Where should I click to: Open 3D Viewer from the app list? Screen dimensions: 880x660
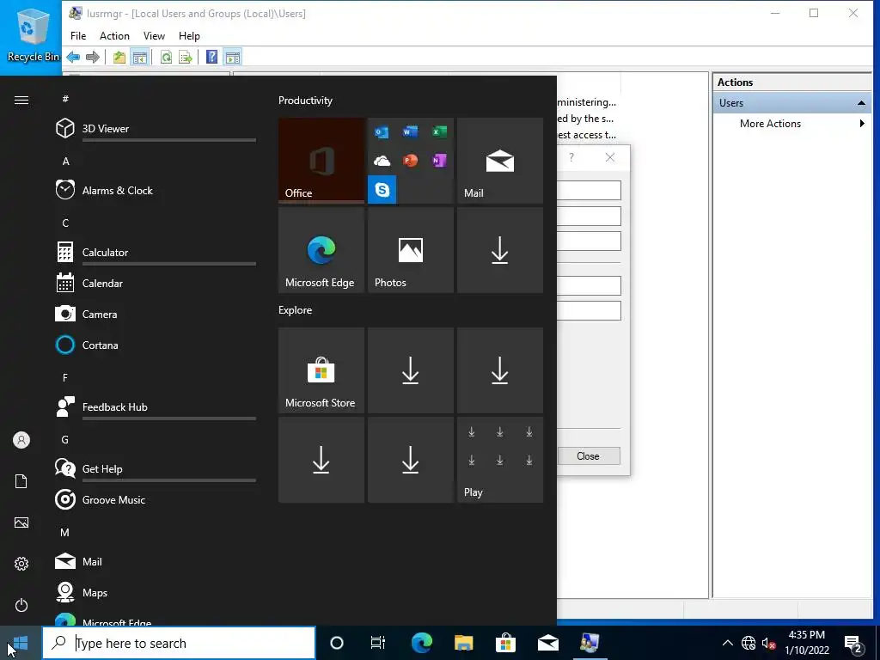155,129
